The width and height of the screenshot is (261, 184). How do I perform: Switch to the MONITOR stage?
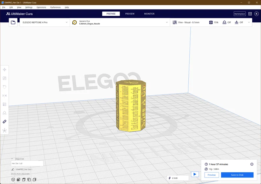149,14
